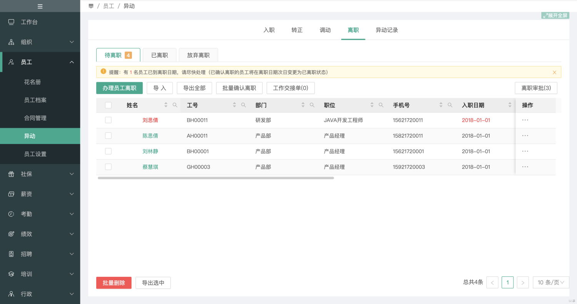Expand the 社保 sidebar menu
577x304 pixels.
72,174
